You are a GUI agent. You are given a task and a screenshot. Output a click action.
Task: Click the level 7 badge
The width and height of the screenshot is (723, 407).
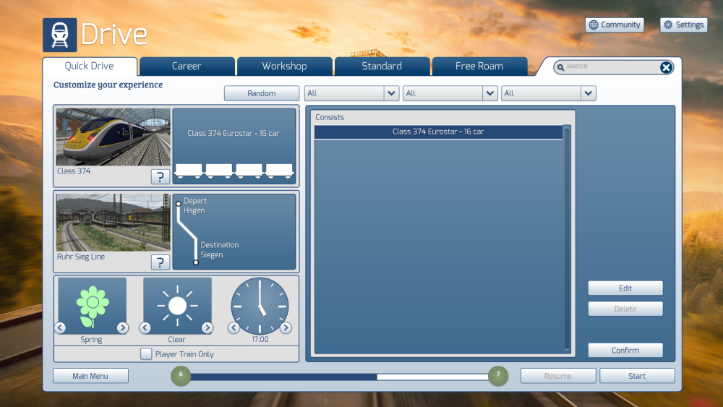498,376
